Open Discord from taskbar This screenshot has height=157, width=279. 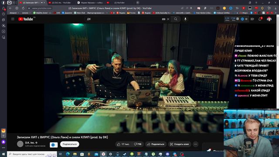(167, 154)
